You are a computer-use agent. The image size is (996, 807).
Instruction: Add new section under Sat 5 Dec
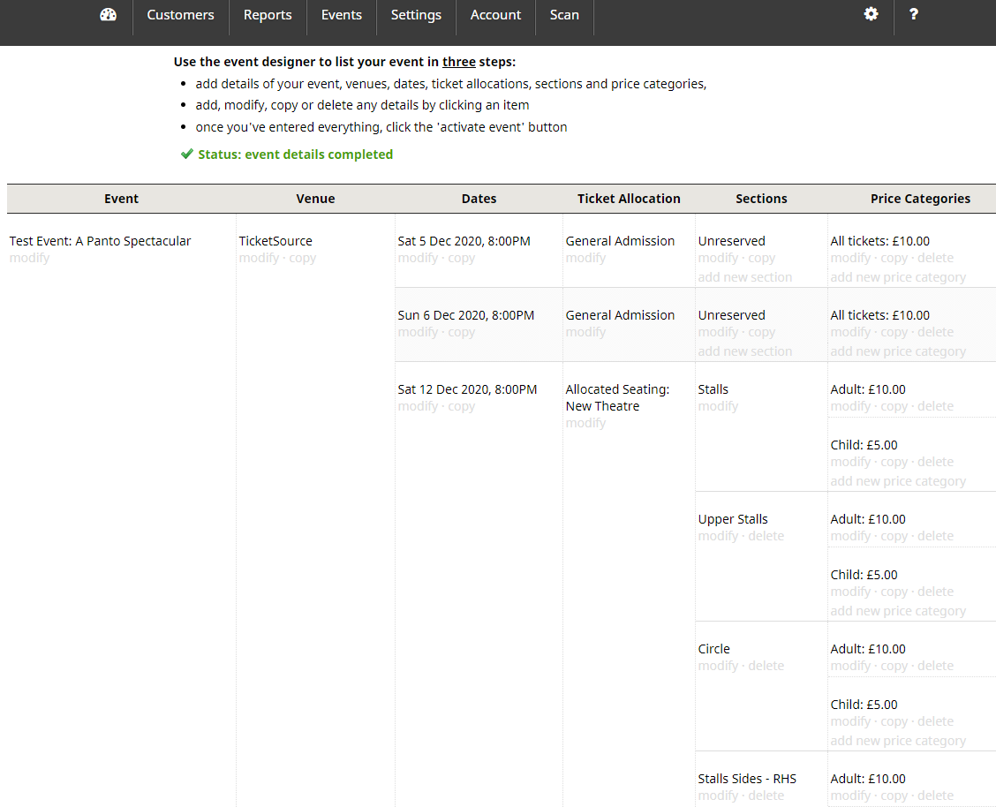[744, 277]
